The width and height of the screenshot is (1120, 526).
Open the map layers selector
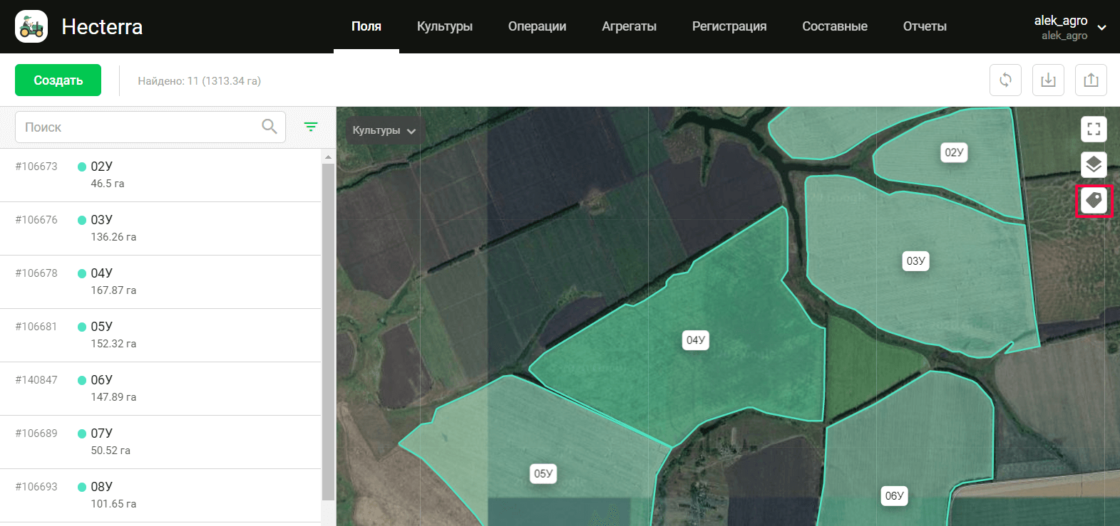1094,164
